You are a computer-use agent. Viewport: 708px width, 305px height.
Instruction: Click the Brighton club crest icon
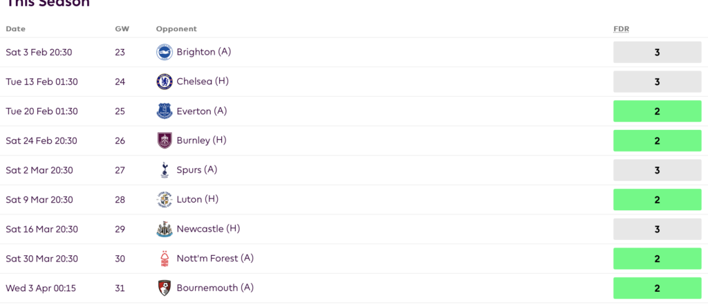[165, 52]
